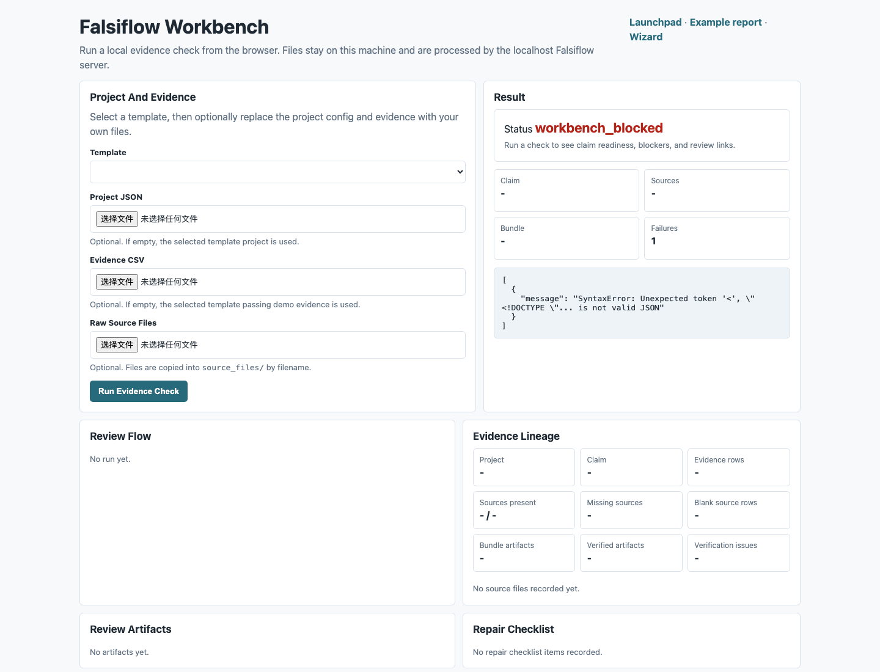Click the Failures card showing 1

click(x=717, y=238)
